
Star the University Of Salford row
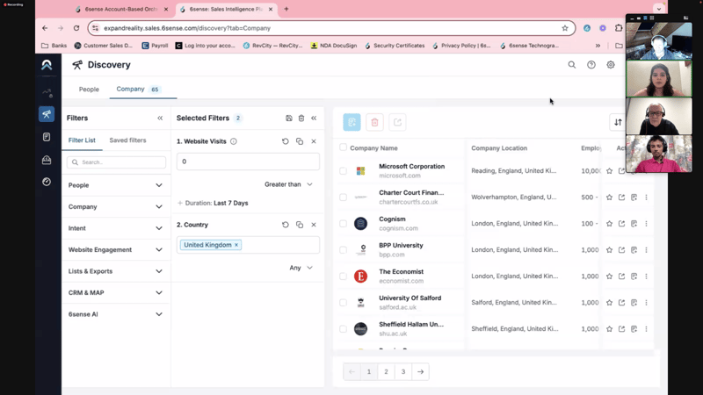[x=609, y=303]
